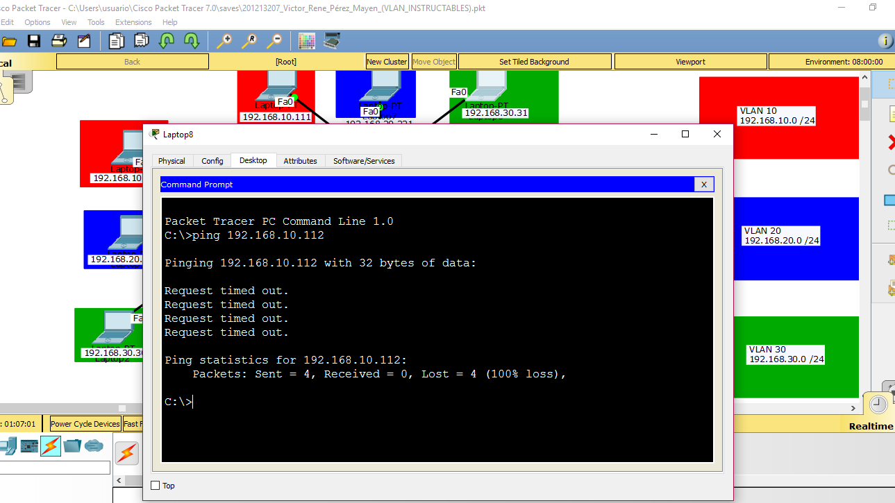Save the file with the floppy disk icon
The height and width of the screenshot is (503, 895).
pos(33,41)
